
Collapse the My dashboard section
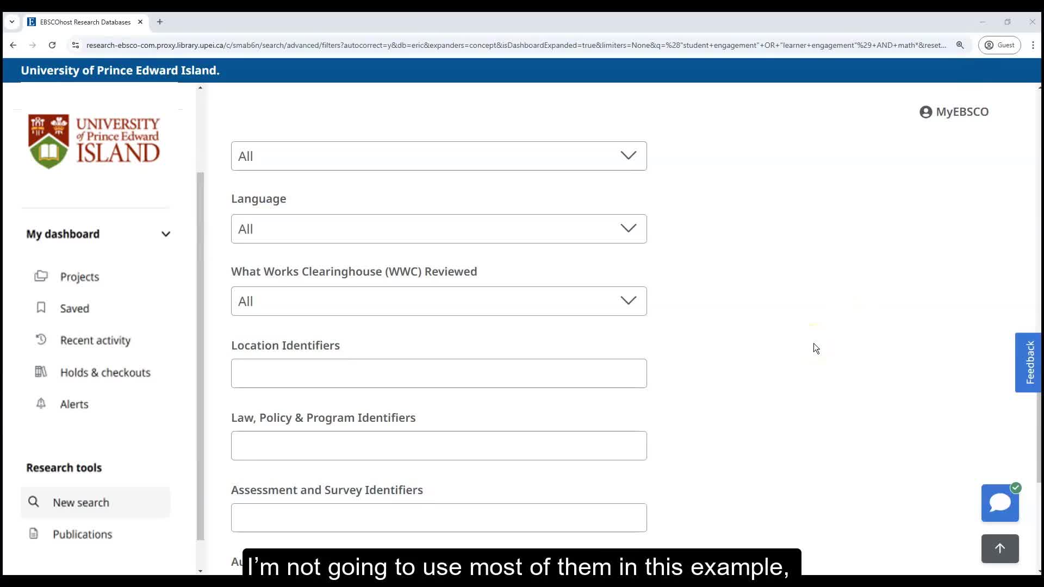pyautogui.click(x=165, y=234)
